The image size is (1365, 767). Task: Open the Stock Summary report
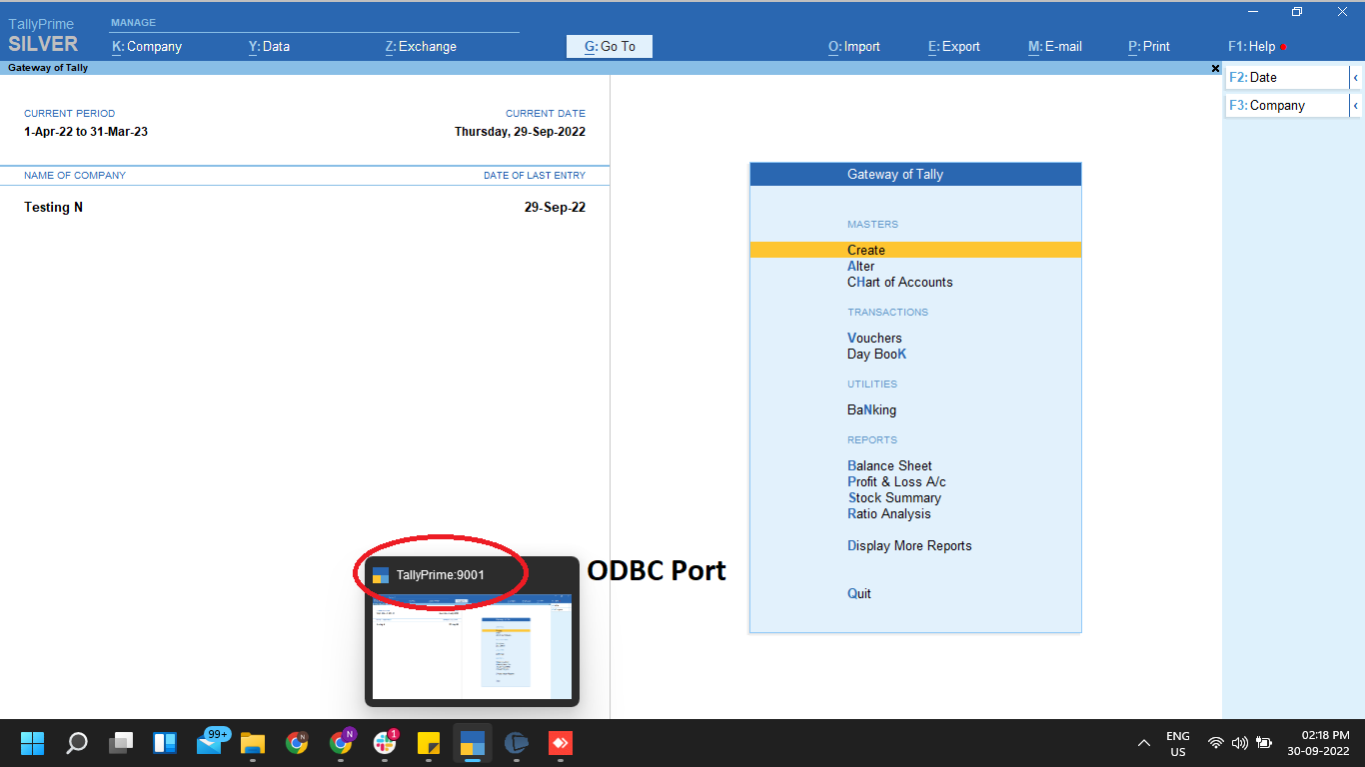(894, 498)
